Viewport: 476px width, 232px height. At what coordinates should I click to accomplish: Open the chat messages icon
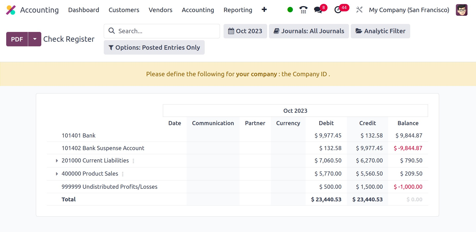pyautogui.click(x=318, y=10)
